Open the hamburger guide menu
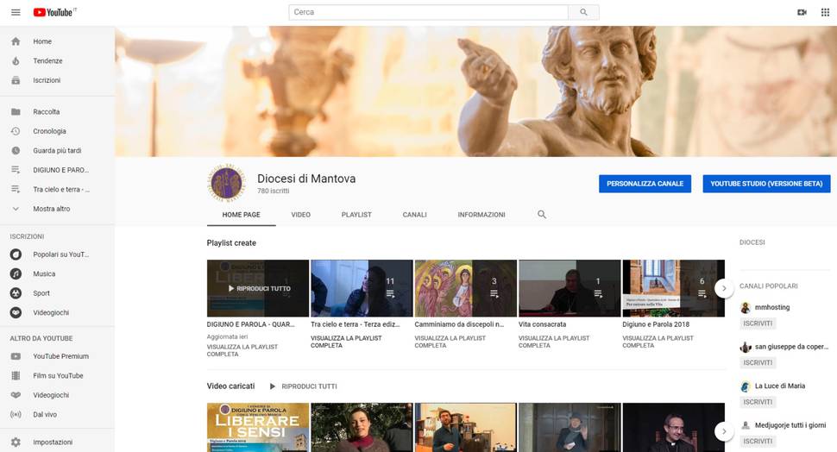The height and width of the screenshot is (452, 837). click(16, 12)
